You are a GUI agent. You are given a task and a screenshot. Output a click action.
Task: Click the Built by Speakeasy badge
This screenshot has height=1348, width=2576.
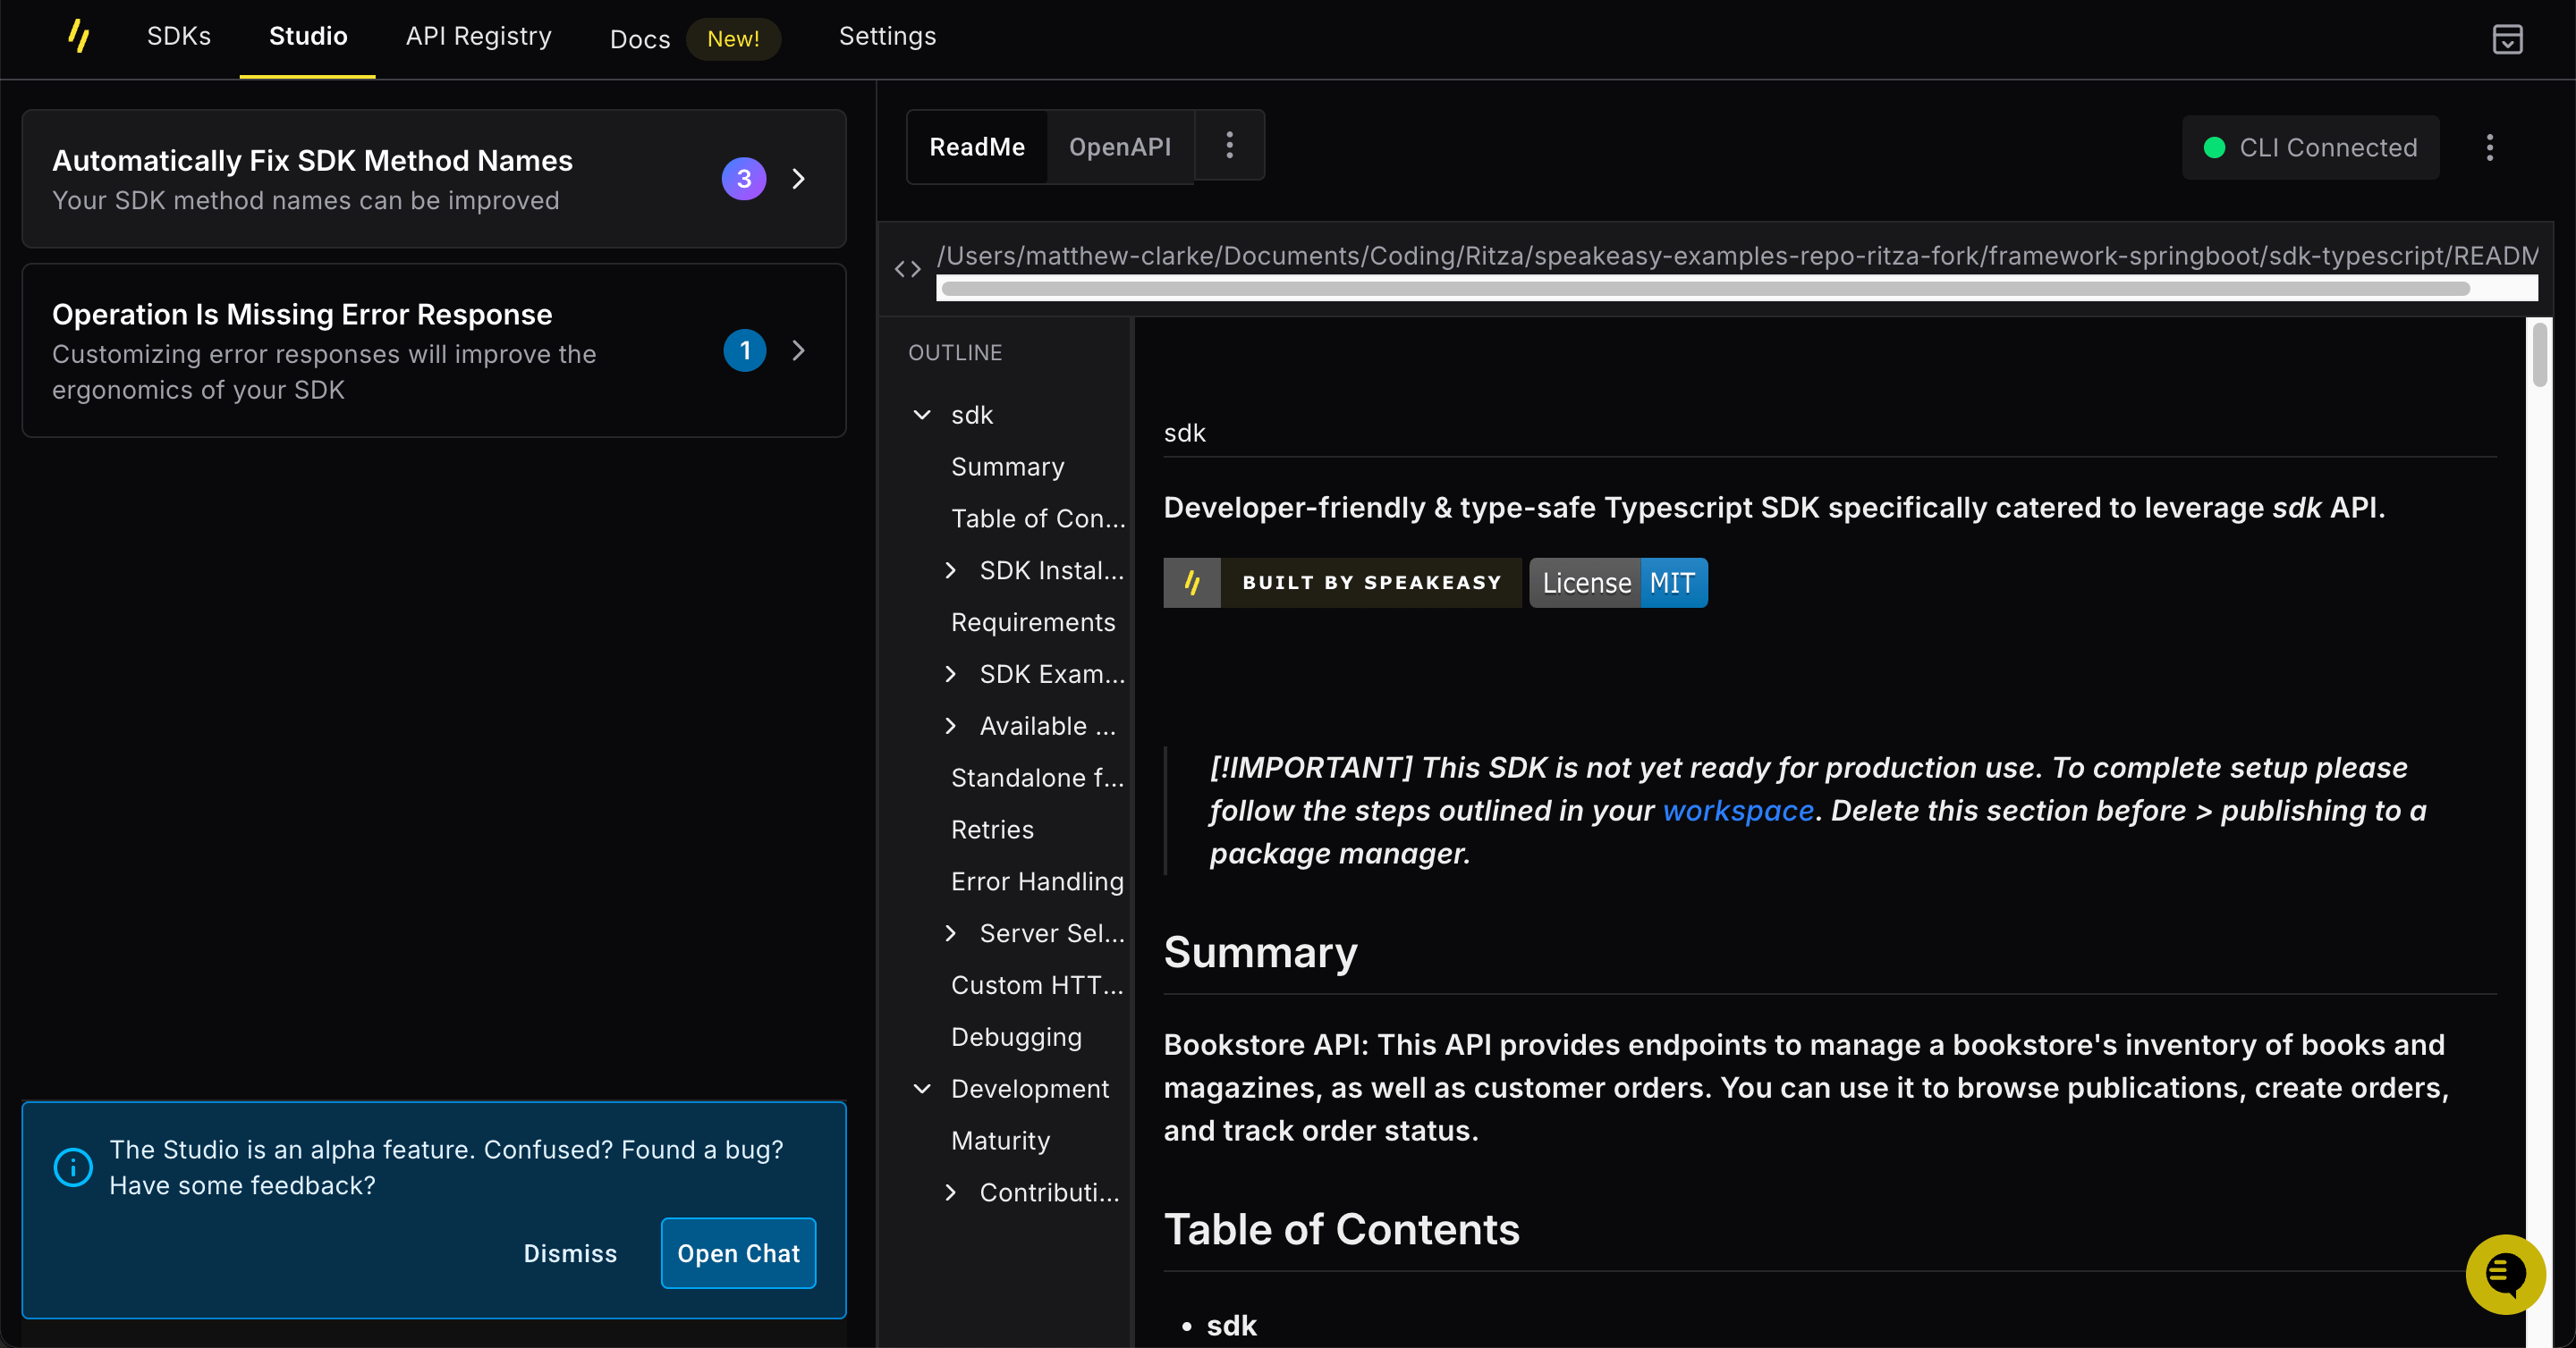pyautogui.click(x=1342, y=583)
